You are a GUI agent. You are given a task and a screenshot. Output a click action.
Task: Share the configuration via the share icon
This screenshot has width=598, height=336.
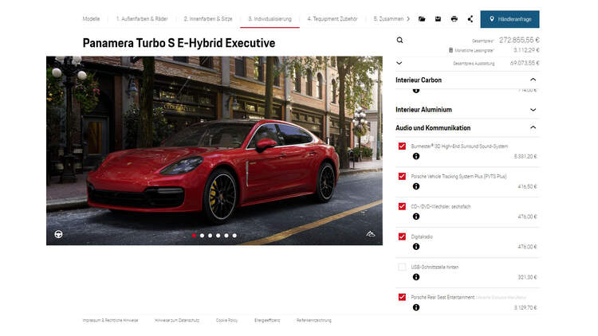click(x=470, y=19)
